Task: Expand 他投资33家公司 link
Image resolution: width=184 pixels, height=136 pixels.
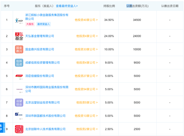Action: pyautogui.click(x=86, y=49)
